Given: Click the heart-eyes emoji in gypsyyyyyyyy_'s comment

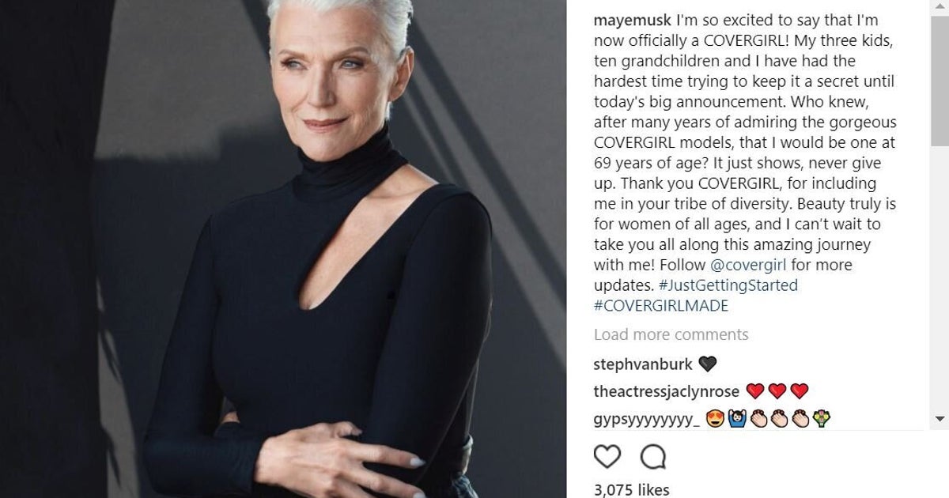Looking at the screenshot, I should pyautogui.click(x=714, y=418).
